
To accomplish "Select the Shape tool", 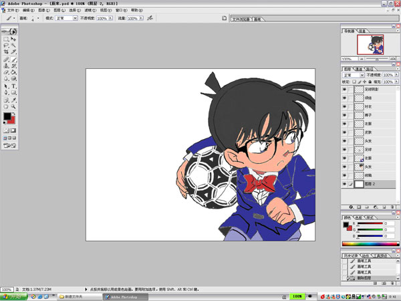I will [13, 92].
